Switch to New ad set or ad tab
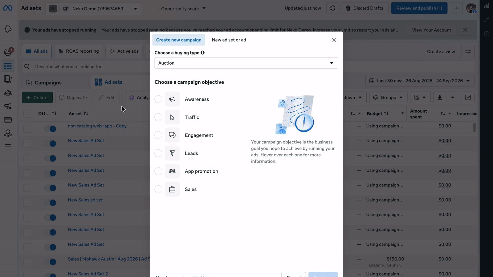Screen dimensions: 493x277 tap(229, 40)
